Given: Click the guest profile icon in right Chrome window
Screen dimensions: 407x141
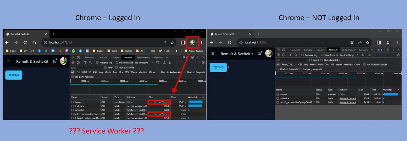Looking at the screenshot, I should coord(388,42).
